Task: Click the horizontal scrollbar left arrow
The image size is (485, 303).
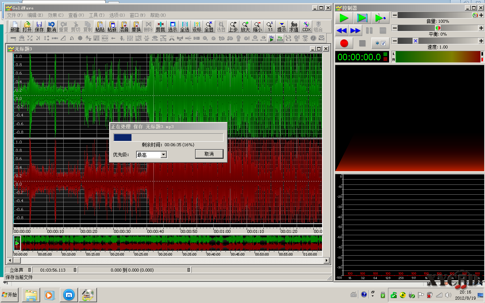Action: [x=10, y=261]
